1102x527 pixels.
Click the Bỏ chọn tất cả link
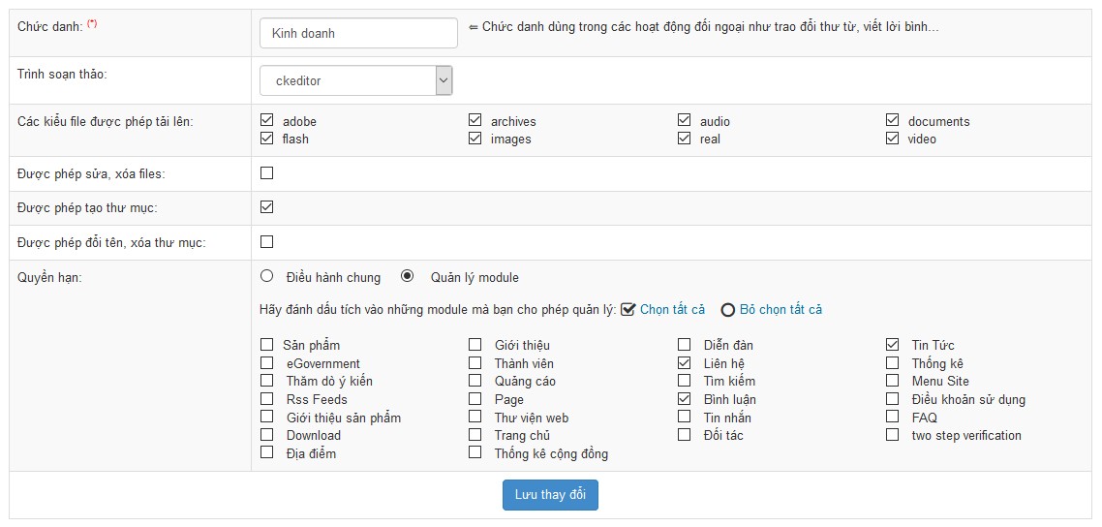pyautogui.click(x=781, y=310)
